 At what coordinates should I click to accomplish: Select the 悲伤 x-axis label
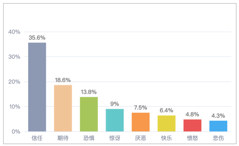(218, 138)
